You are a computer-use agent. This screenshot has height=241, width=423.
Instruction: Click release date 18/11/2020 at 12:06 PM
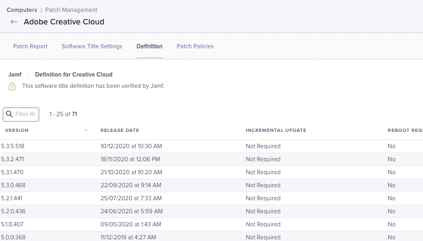(x=130, y=159)
